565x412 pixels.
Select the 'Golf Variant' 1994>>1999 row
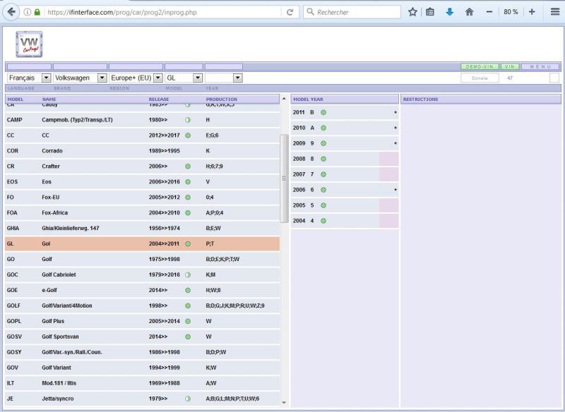click(x=143, y=368)
